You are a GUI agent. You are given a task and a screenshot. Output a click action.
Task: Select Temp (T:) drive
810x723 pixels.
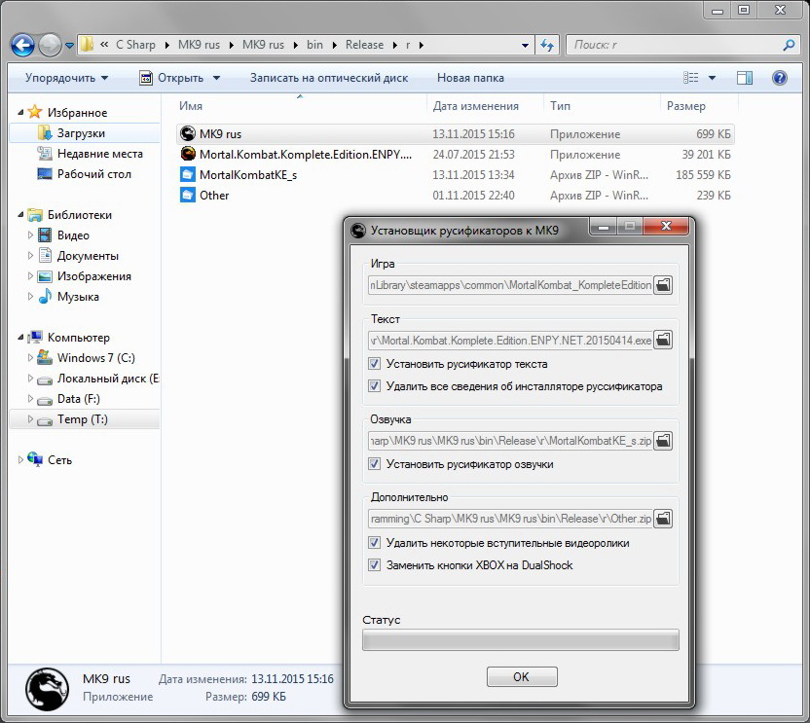82,419
